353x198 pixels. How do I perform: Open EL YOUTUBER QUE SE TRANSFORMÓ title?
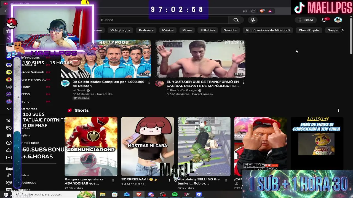coord(203,84)
